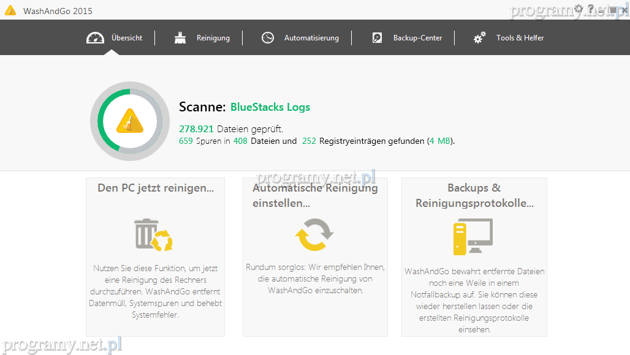Open 'Automatische Reinigung einstellen...' heading
This screenshot has width=630, height=355.
click(315, 195)
